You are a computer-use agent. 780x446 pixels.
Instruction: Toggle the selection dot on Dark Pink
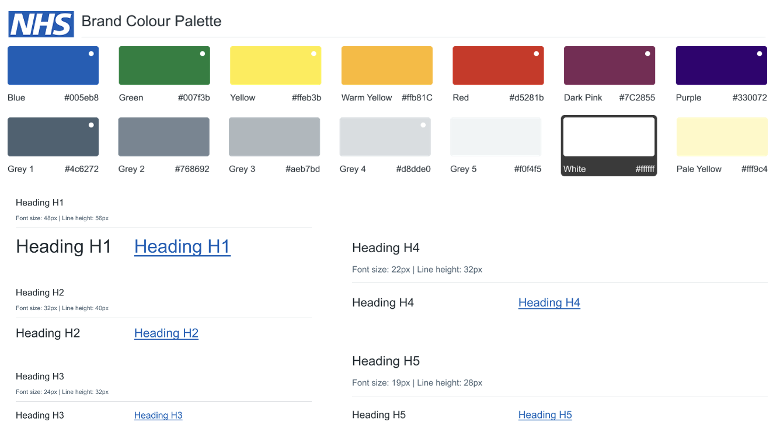(x=647, y=53)
